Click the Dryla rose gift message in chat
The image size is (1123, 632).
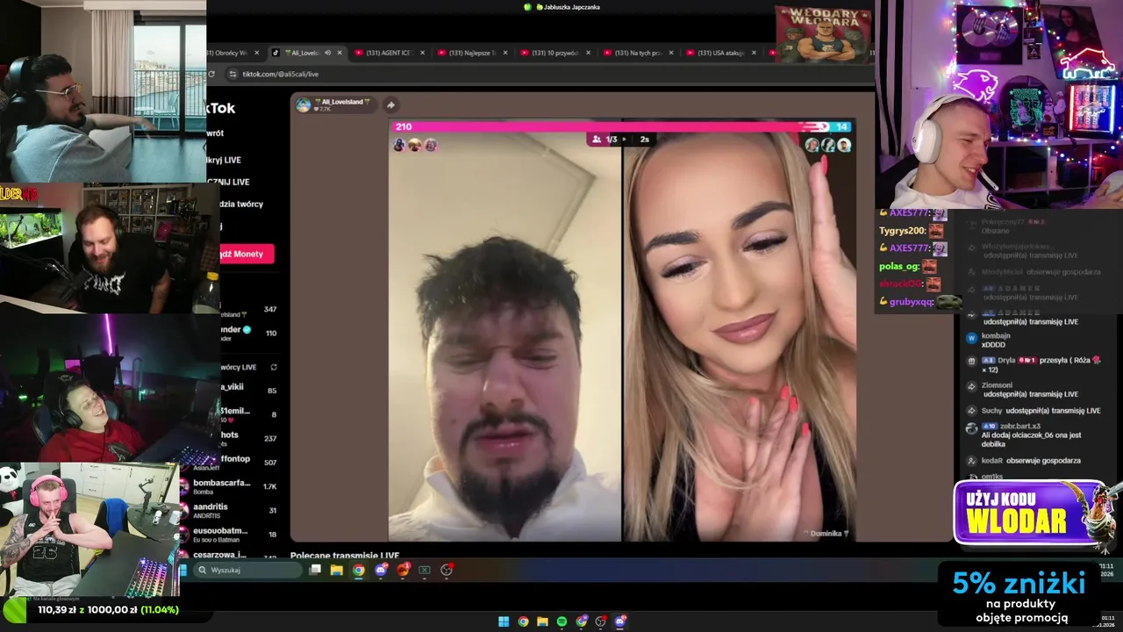[x=1035, y=364]
